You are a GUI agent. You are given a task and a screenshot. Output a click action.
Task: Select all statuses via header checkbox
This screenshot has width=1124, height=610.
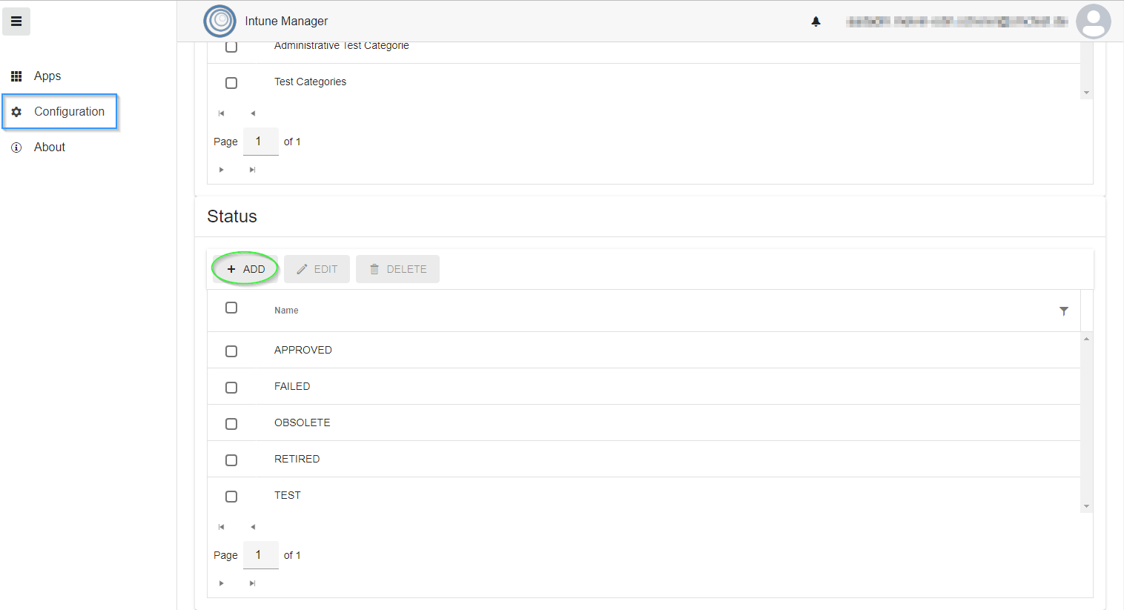pyautogui.click(x=231, y=308)
